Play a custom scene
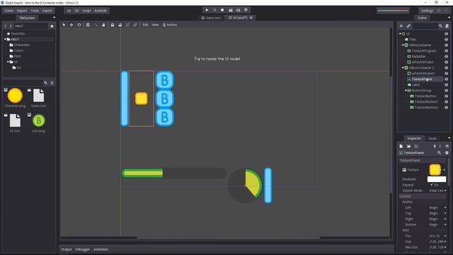Image resolution: width=453 pixels, height=255 pixels. (238, 10)
